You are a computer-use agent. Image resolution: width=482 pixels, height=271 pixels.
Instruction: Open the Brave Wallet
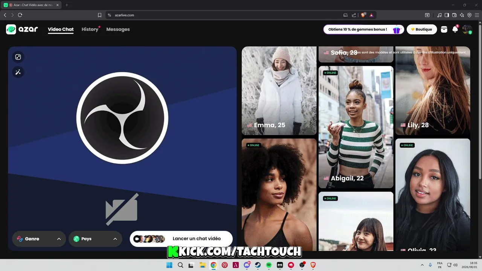tap(454, 15)
